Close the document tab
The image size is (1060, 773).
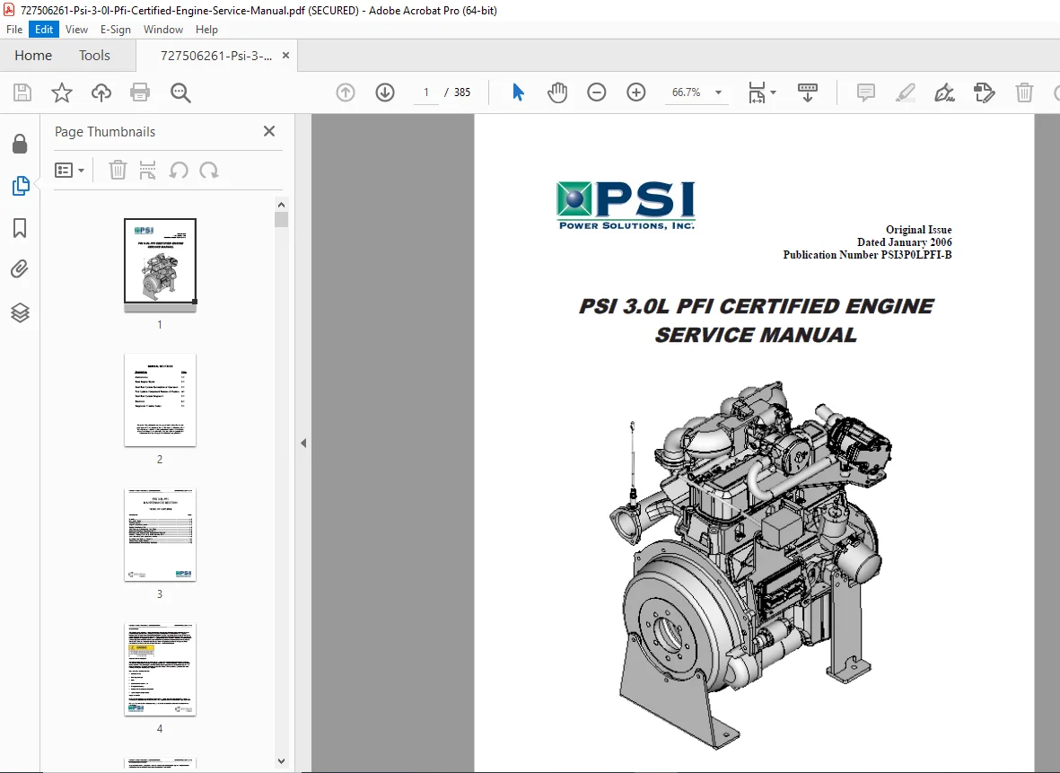(286, 56)
